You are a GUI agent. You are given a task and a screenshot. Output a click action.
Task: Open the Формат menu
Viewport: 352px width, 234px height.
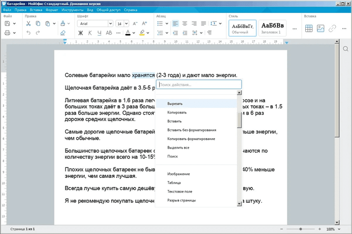(52, 10)
